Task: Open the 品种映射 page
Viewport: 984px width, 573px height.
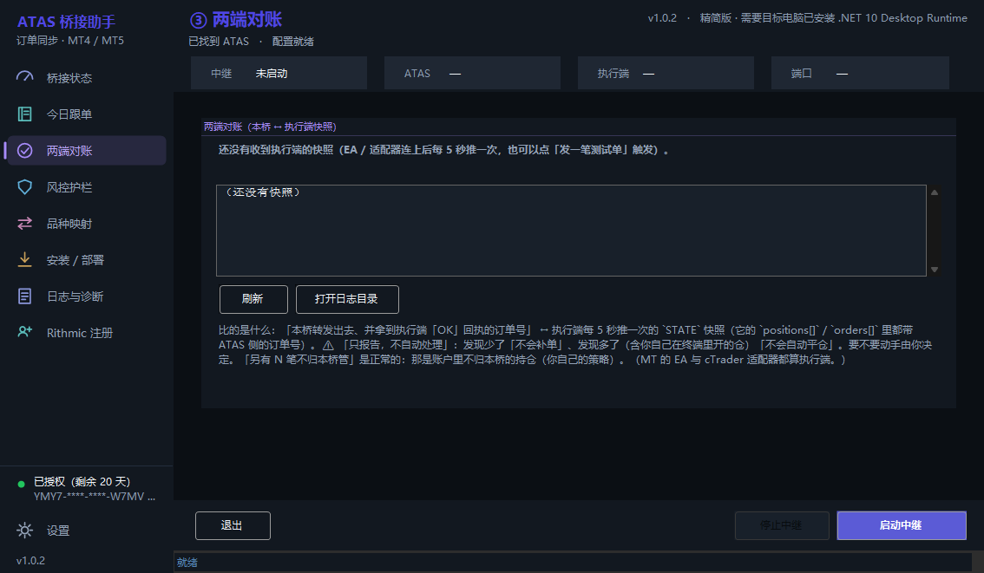Action: pos(87,223)
